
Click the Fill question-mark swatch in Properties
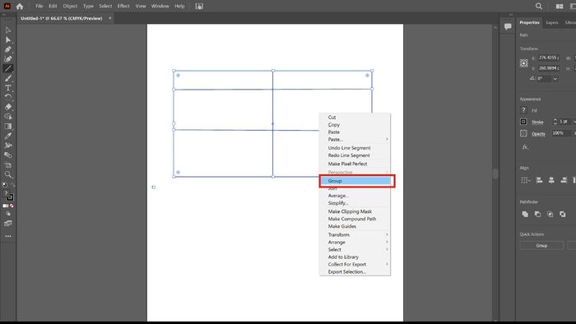click(523, 109)
